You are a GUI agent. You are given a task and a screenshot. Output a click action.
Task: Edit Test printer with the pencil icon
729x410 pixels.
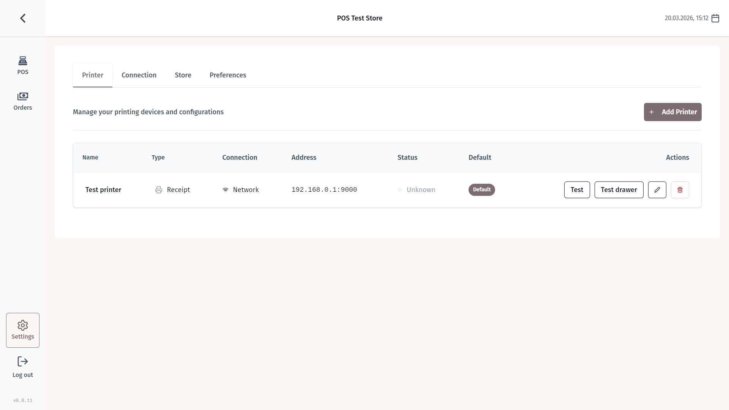tap(657, 190)
